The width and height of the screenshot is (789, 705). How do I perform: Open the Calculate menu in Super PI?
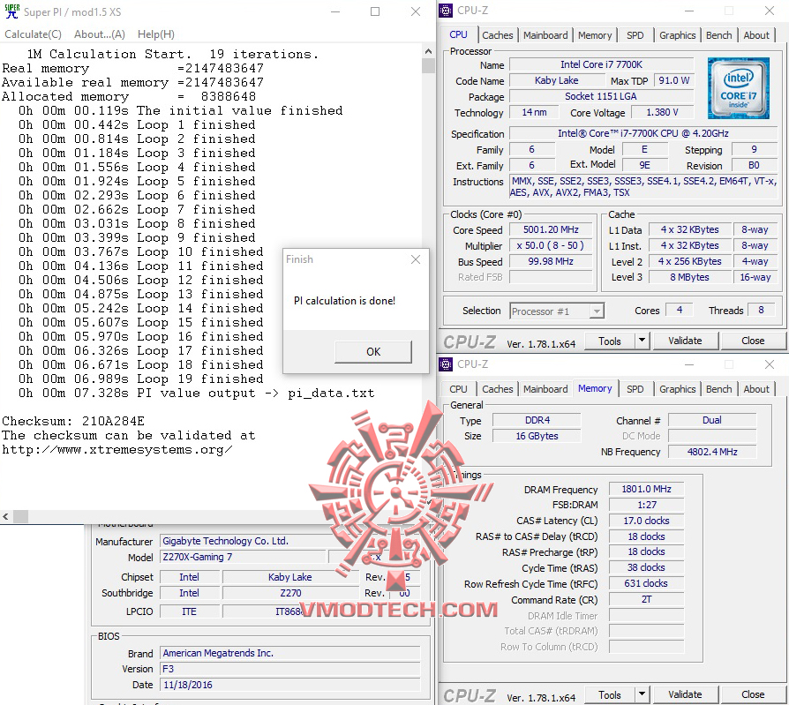tap(33, 34)
